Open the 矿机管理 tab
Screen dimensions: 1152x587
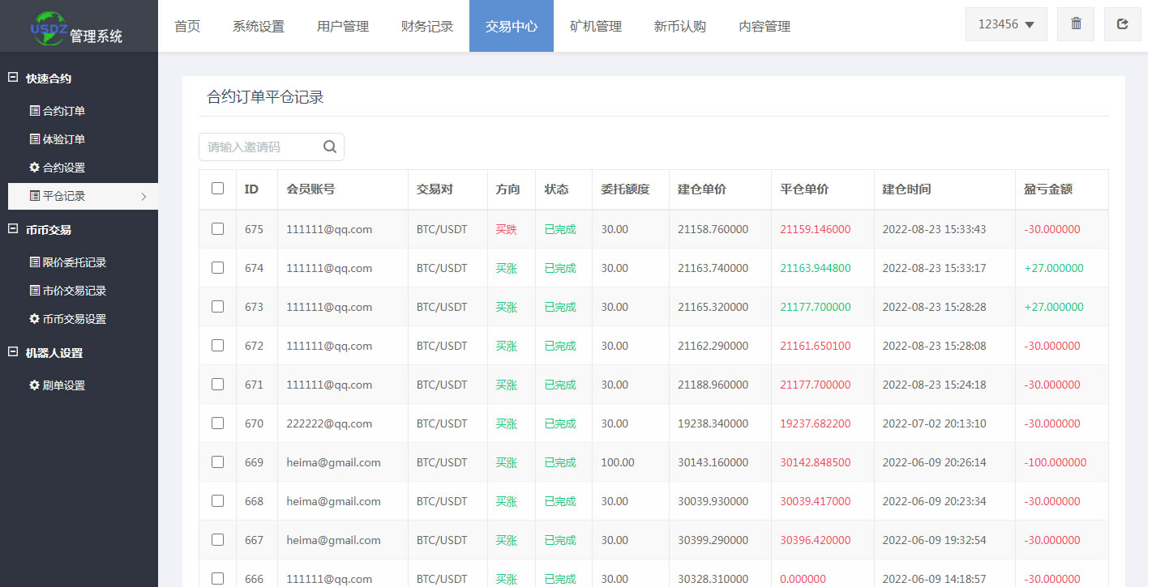click(x=596, y=26)
